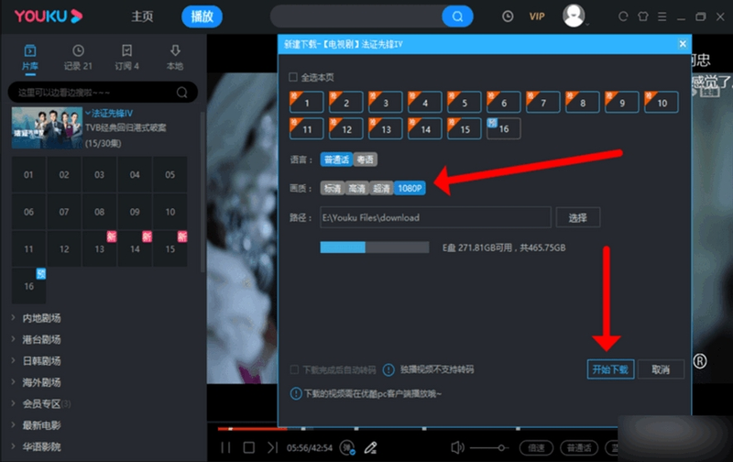Skip to next episode
Screen dimensions: 733x462
[272, 447]
